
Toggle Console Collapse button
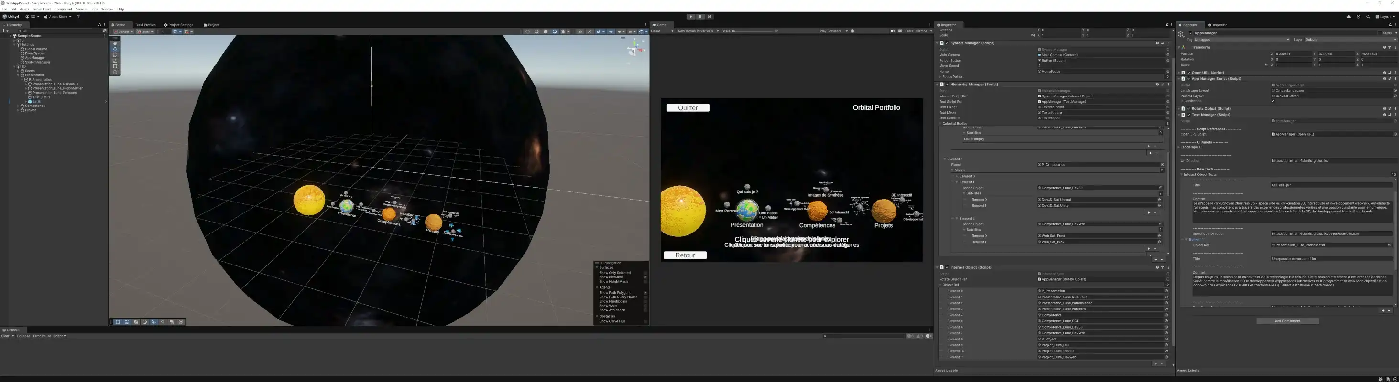23,336
